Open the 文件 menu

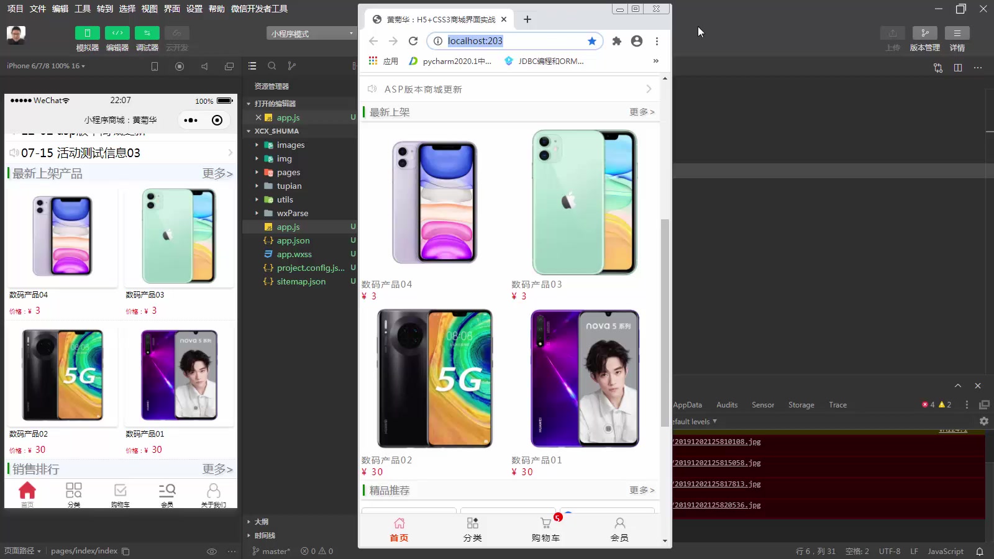38,9
